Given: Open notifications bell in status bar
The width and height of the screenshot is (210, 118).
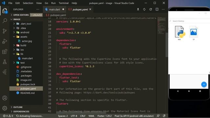Looking at the screenshot, I should coord(164,116).
